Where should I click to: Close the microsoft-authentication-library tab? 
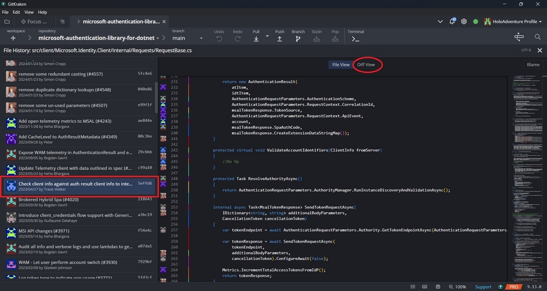(x=165, y=21)
